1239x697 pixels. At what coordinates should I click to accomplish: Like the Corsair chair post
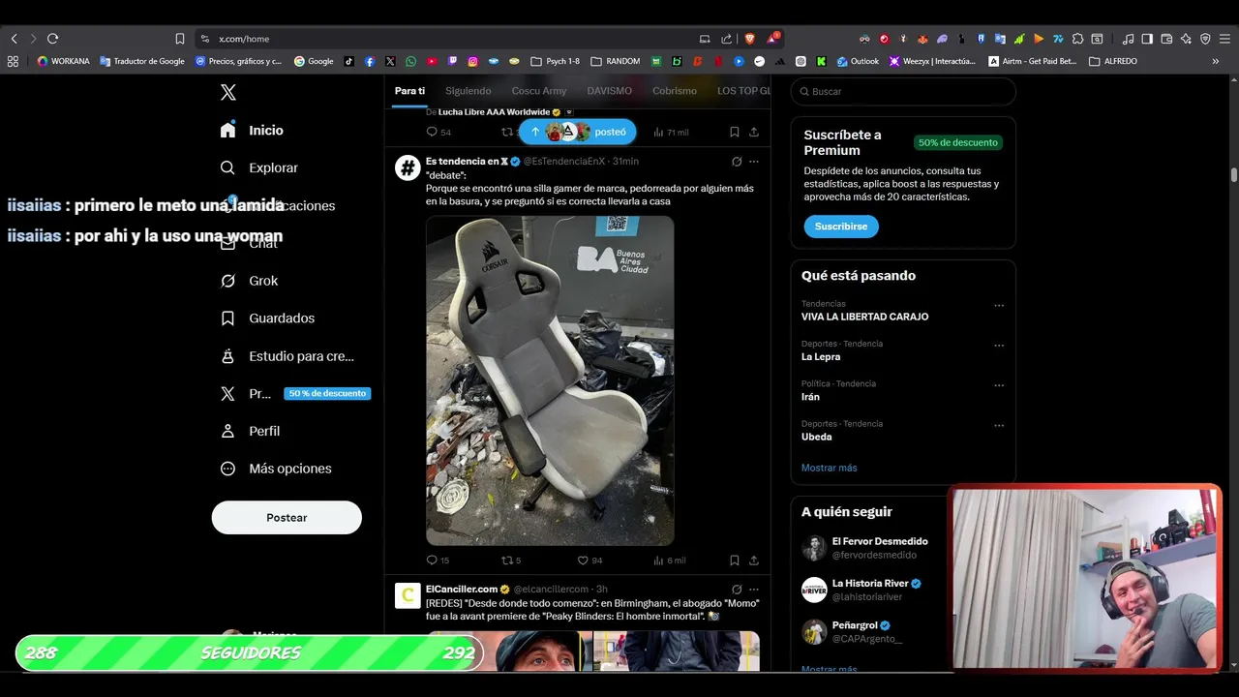(x=589, y=561)
